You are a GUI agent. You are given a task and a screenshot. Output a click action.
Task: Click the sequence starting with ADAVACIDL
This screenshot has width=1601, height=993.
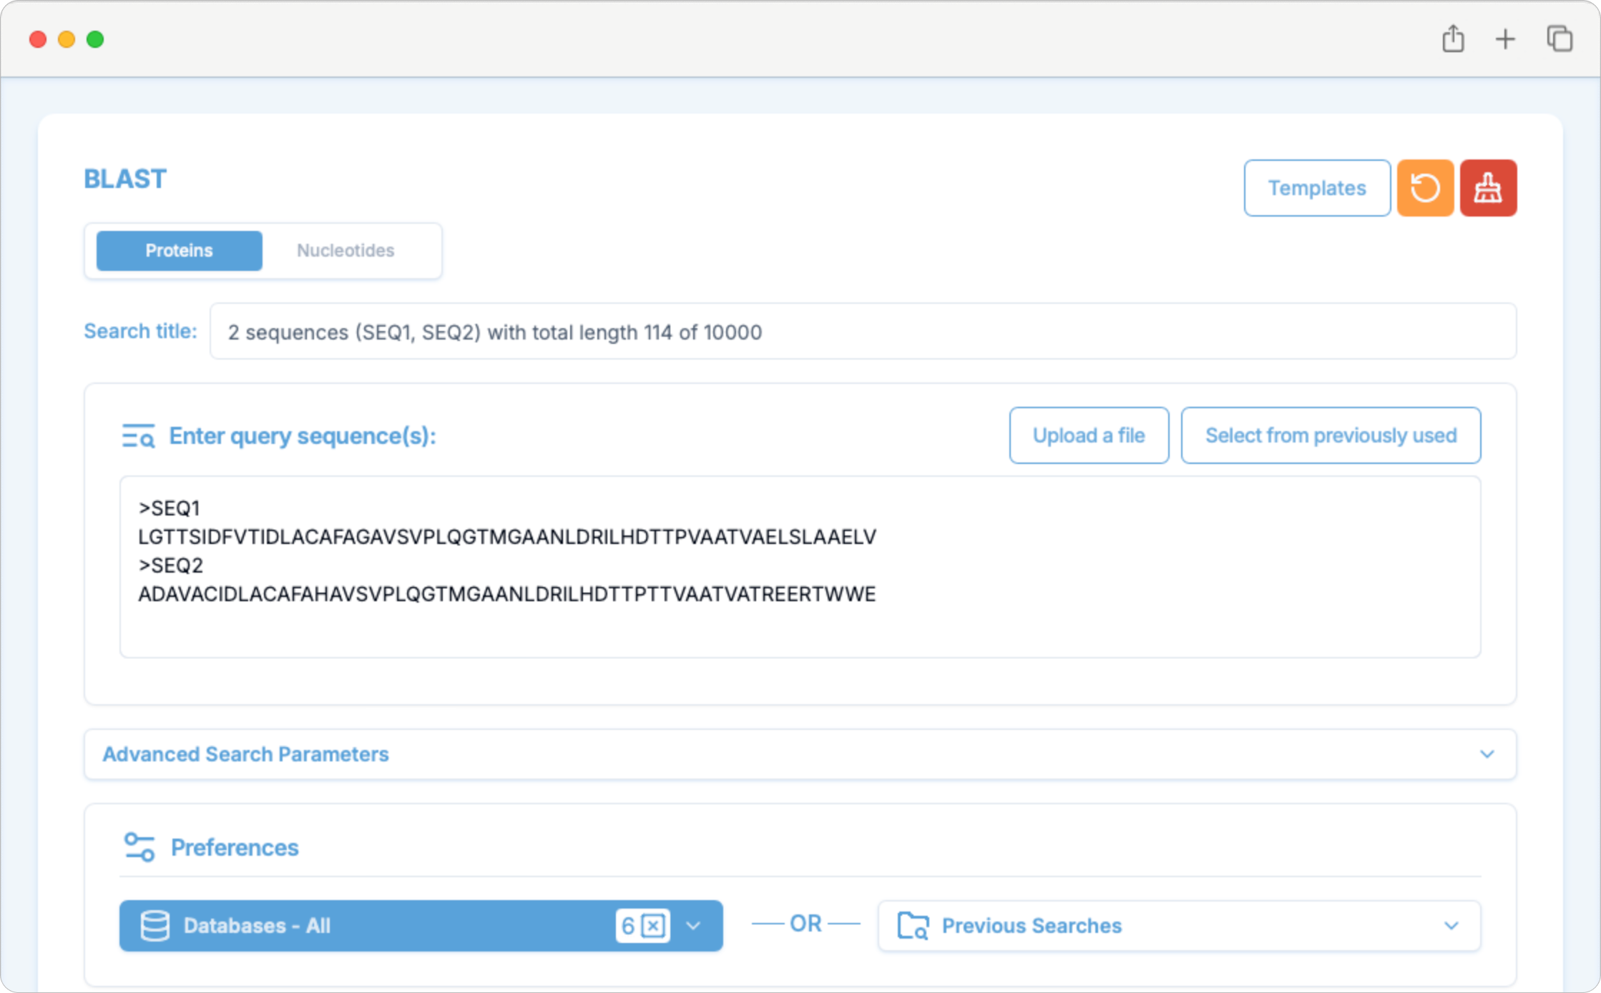coord(506,594)
